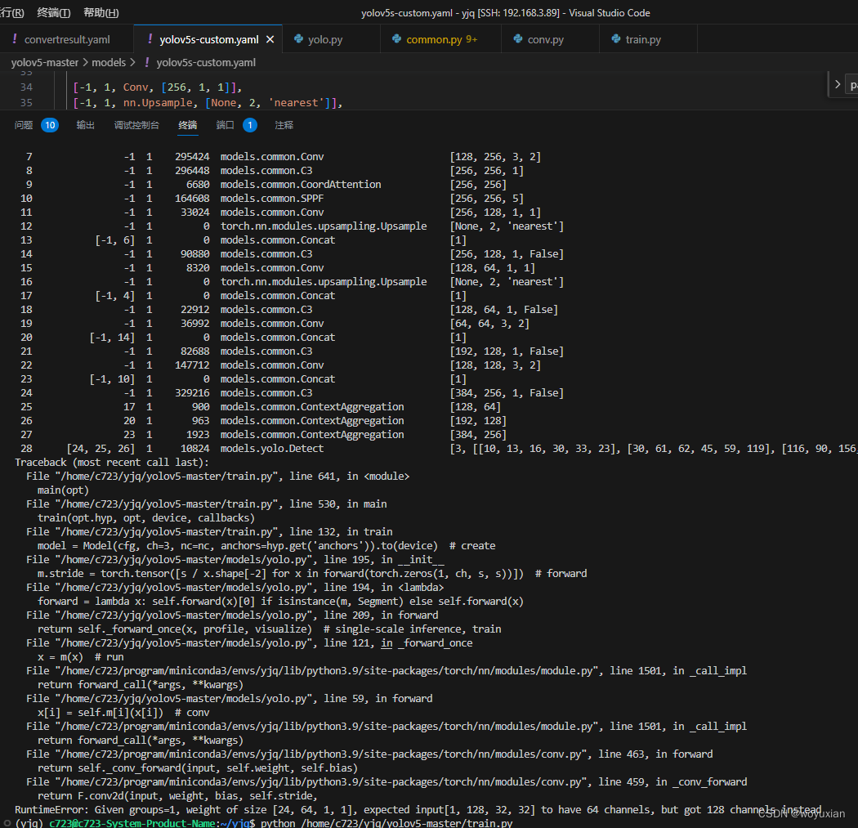Click the warning icon on convertresult.yaml tab
The height and width of the screenshot is (828, 858).
pyautogui.click(x=15, y=38)
